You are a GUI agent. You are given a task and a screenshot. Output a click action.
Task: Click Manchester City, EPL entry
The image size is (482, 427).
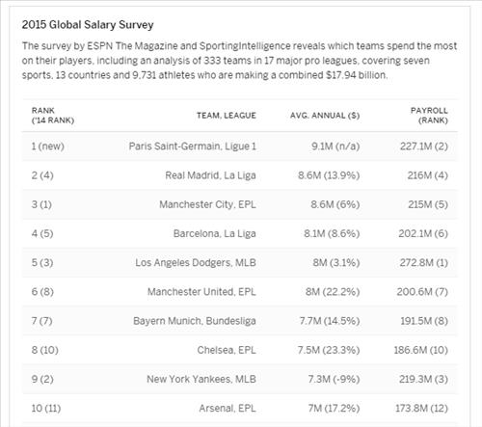(x=207, y=204)
